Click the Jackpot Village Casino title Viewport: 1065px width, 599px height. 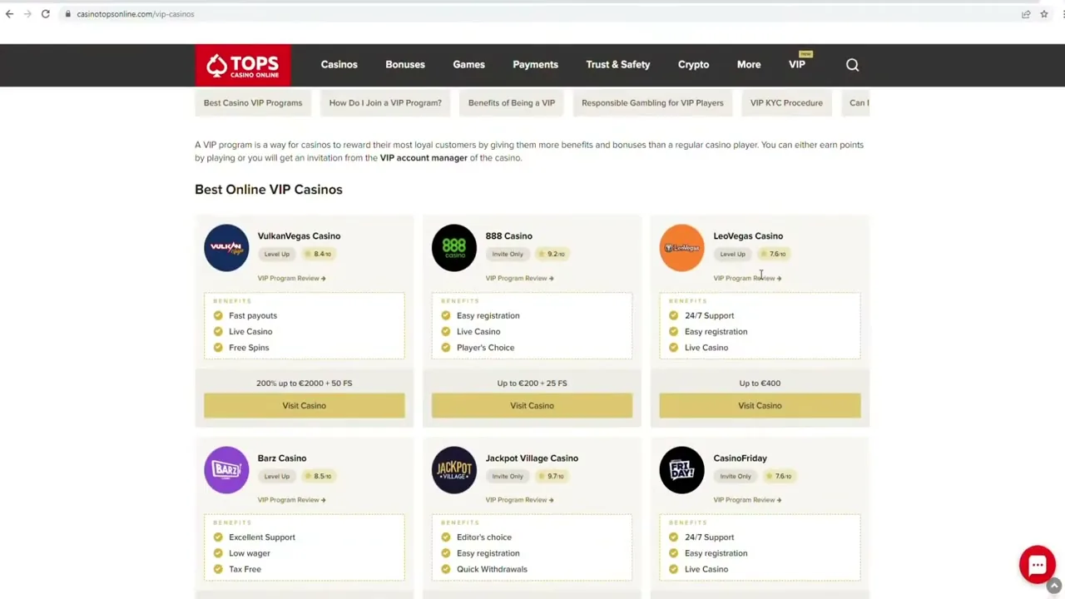[x=532, y=458]
